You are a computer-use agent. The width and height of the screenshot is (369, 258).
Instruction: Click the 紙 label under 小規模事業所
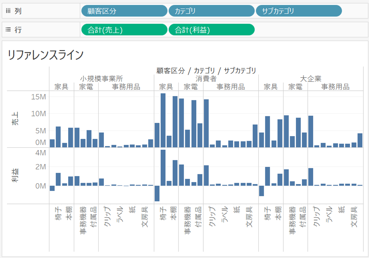coord(132,209)
